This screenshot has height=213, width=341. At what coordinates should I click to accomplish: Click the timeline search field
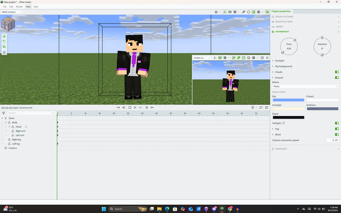31,113
